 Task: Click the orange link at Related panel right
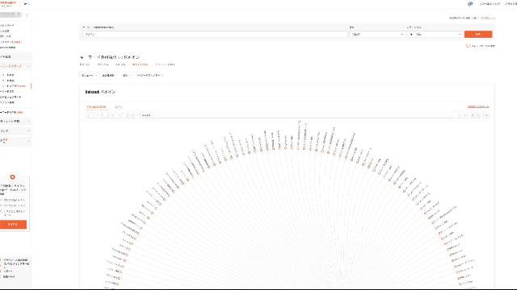(x=478, y=106)
